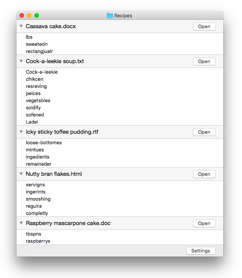Select the word 'raspberrys' in the list
The width and height of the screenshot is (242, 278).
(x=38, y=241)
